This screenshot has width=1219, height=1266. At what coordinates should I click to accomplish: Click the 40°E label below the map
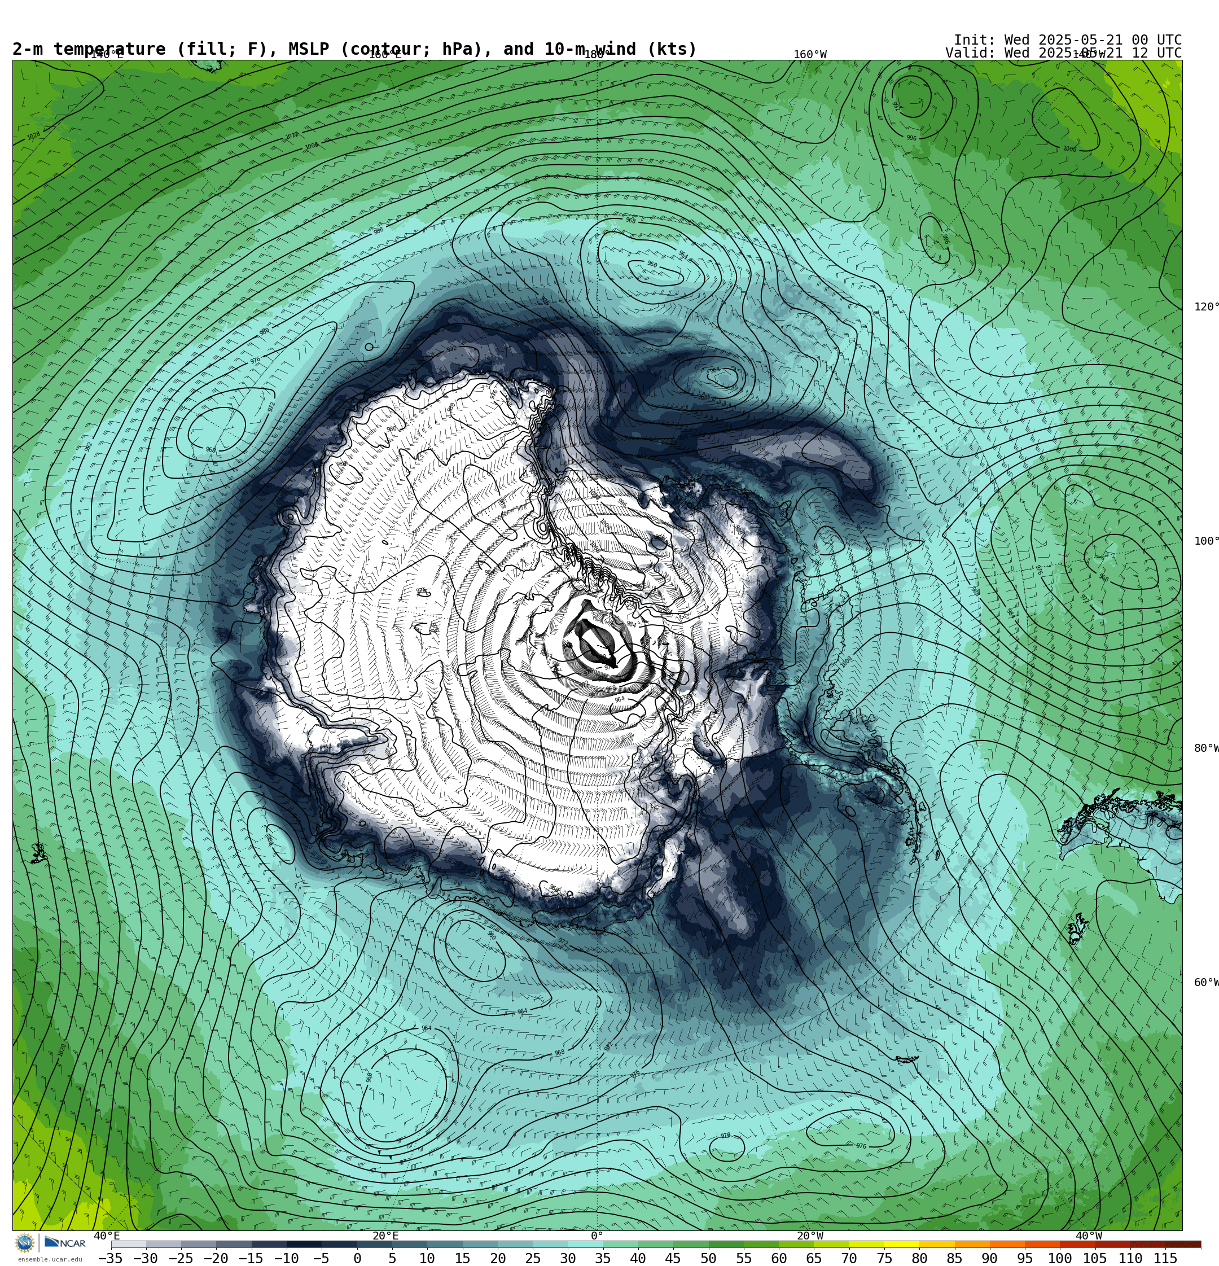(x=107, y=1236)
